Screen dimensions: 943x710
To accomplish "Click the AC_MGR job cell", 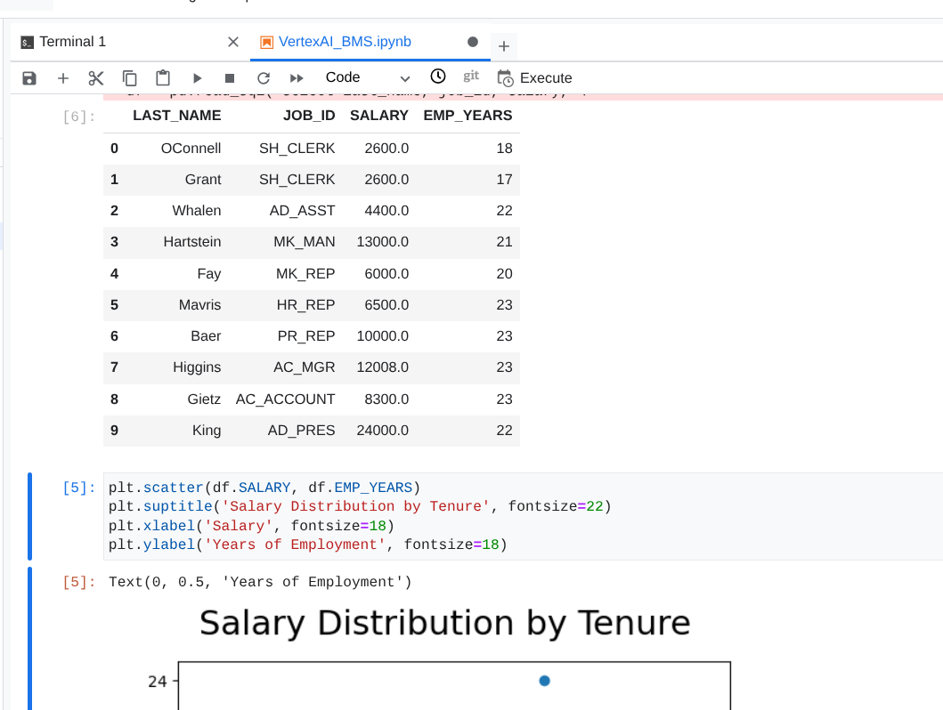I will (x=305, y=367).
